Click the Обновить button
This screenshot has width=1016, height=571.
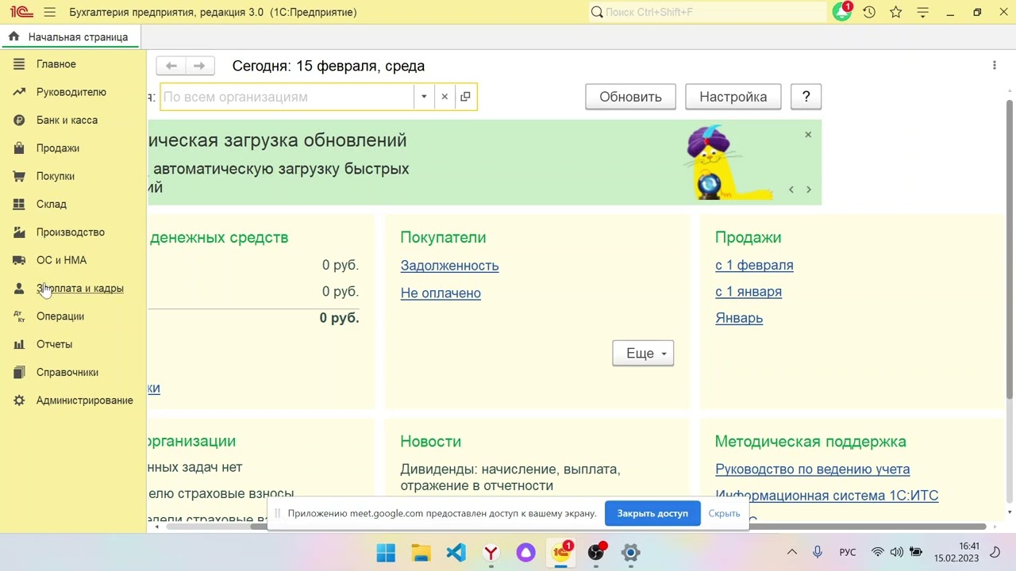(x=630, y=97)
